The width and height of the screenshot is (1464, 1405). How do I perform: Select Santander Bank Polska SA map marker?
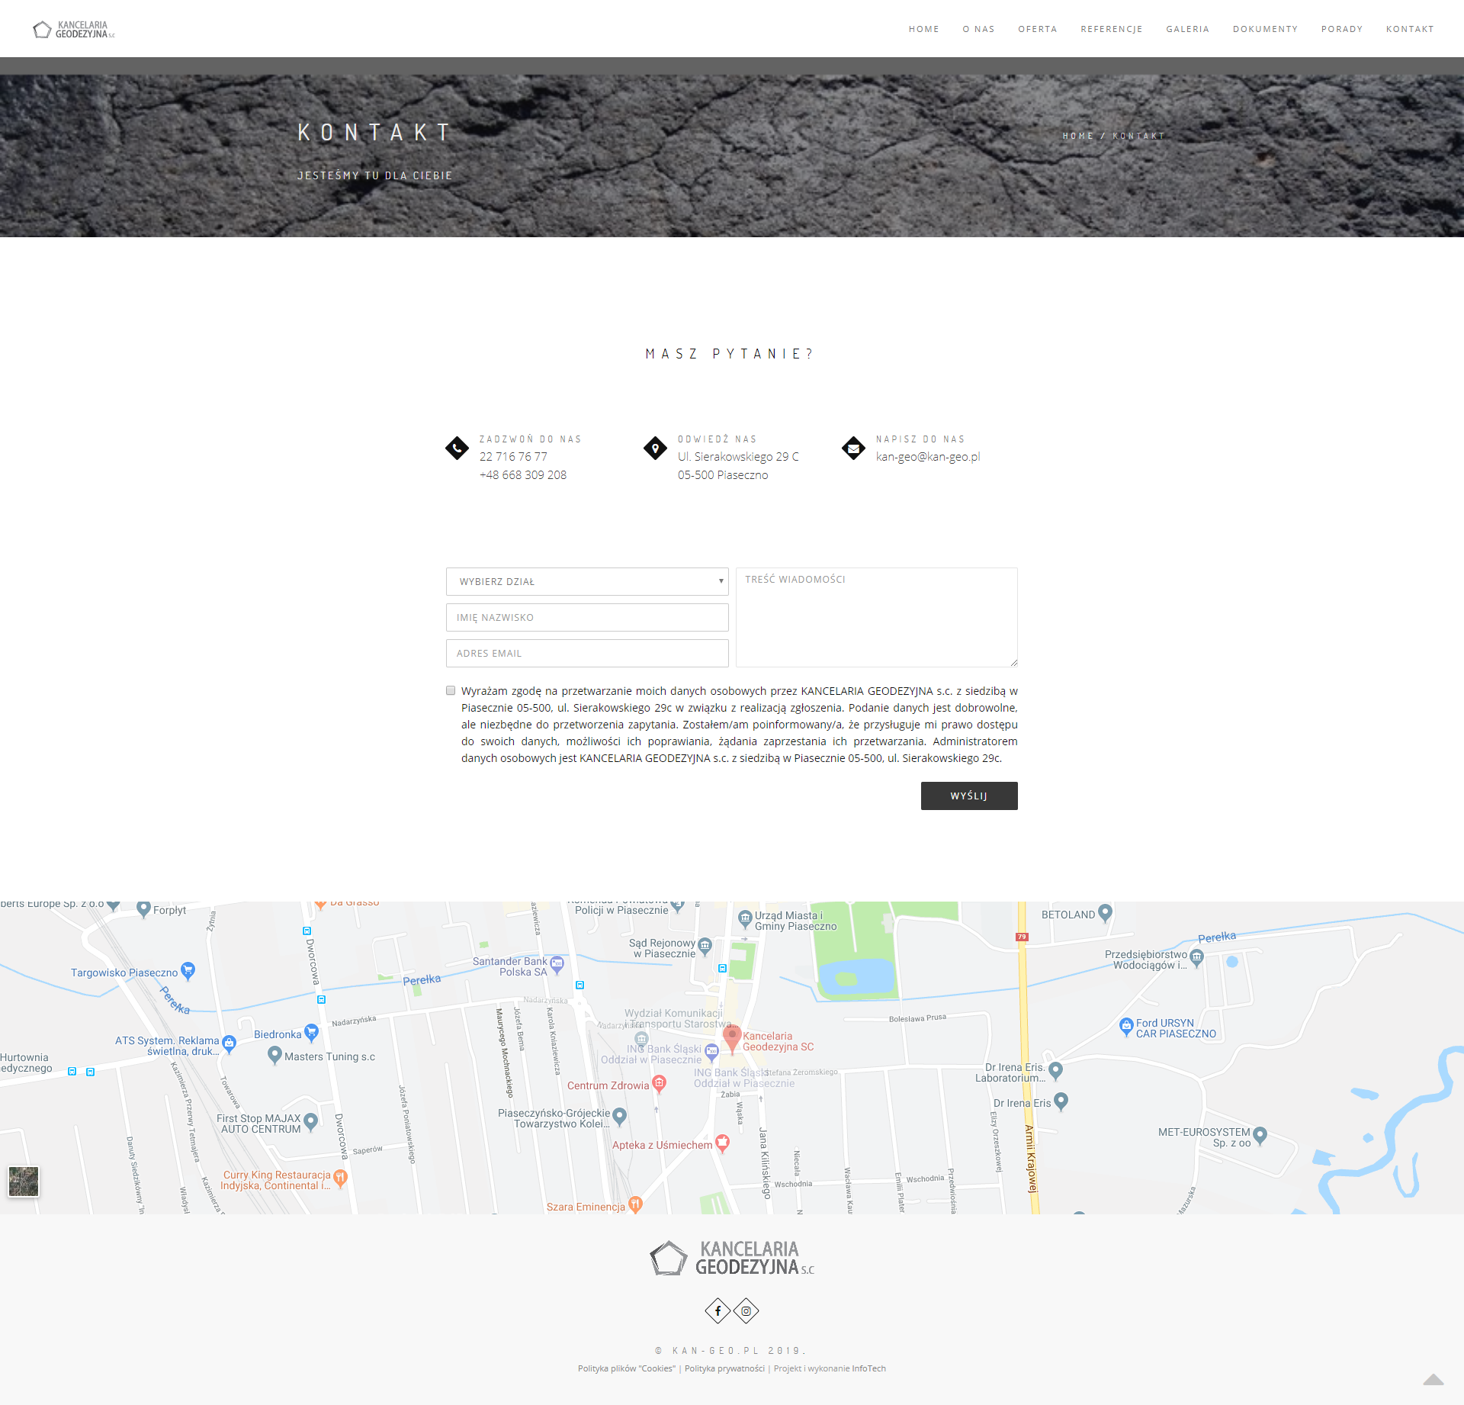[557, 965]
